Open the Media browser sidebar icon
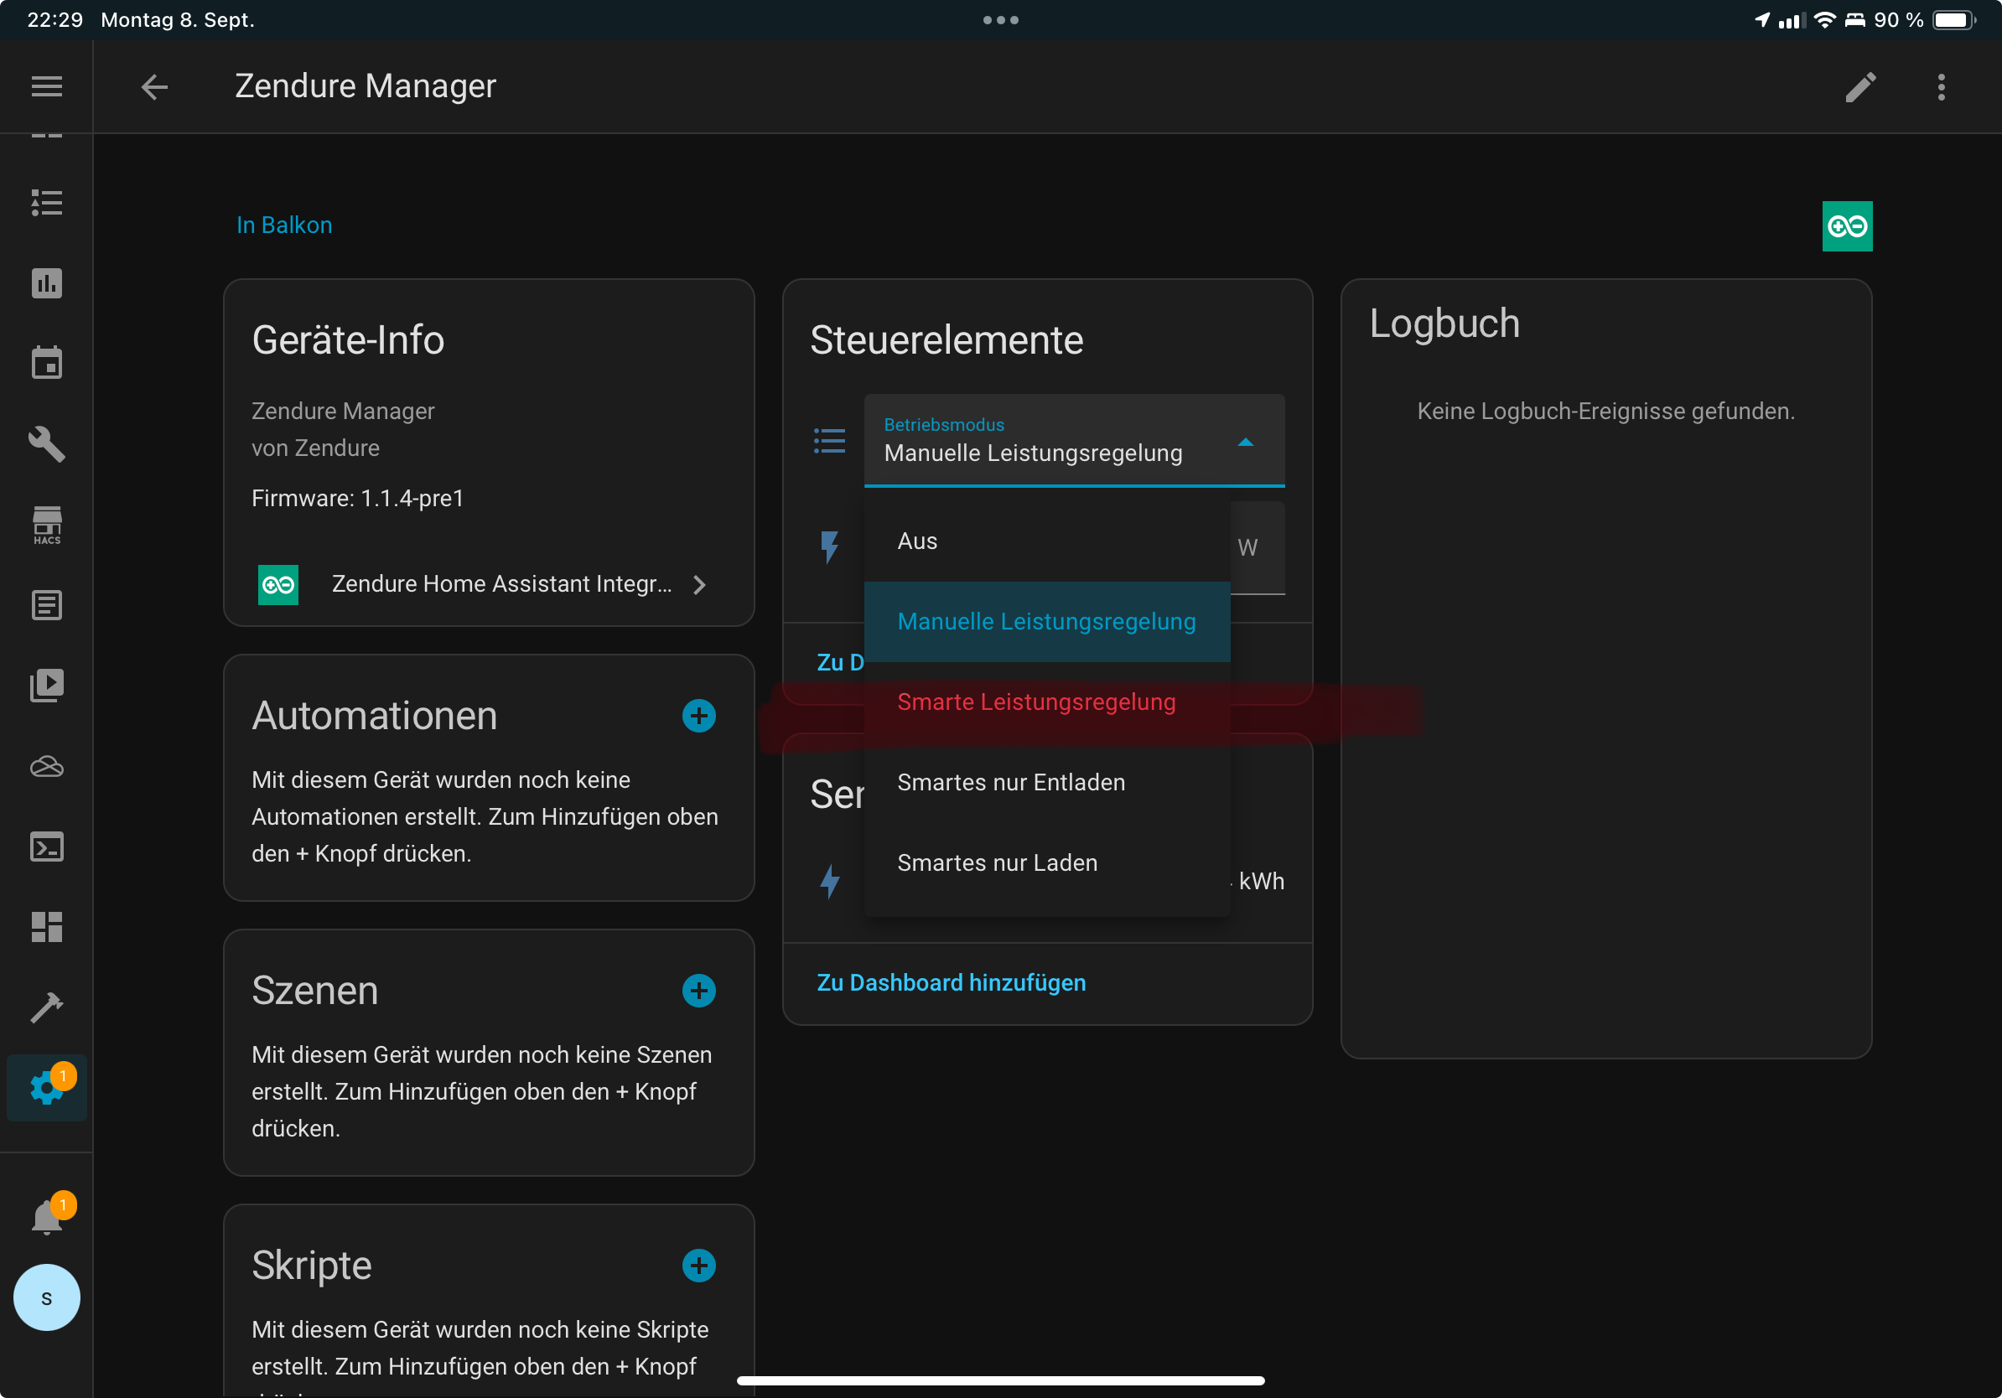Viewport: 2002px width, 1398px height. click(x=46, y=685)
